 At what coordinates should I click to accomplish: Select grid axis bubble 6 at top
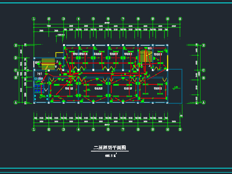pyautogui.click(x=108, y=19)
